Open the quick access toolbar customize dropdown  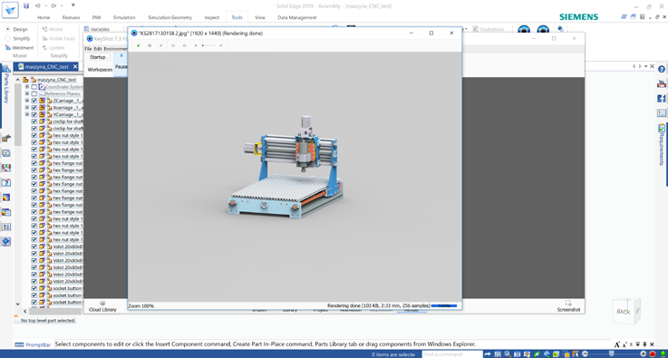73,5
